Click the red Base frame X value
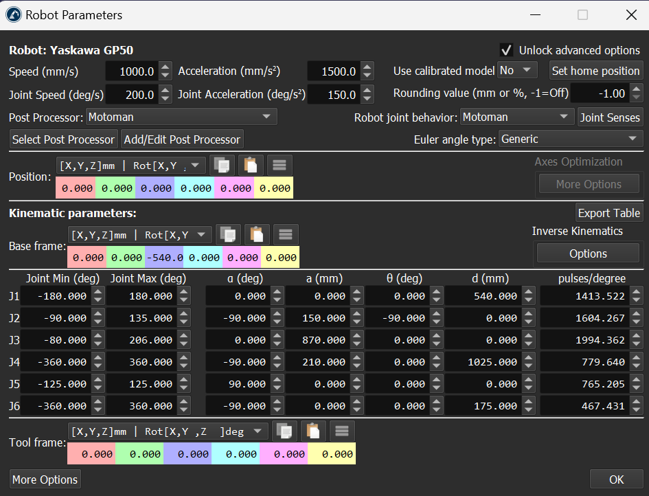The image size is (649, 496). [x=87, y=258]
